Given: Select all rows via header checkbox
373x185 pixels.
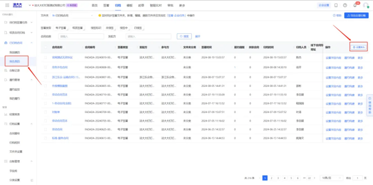Looking at the screenshot, I should (45, 47).
